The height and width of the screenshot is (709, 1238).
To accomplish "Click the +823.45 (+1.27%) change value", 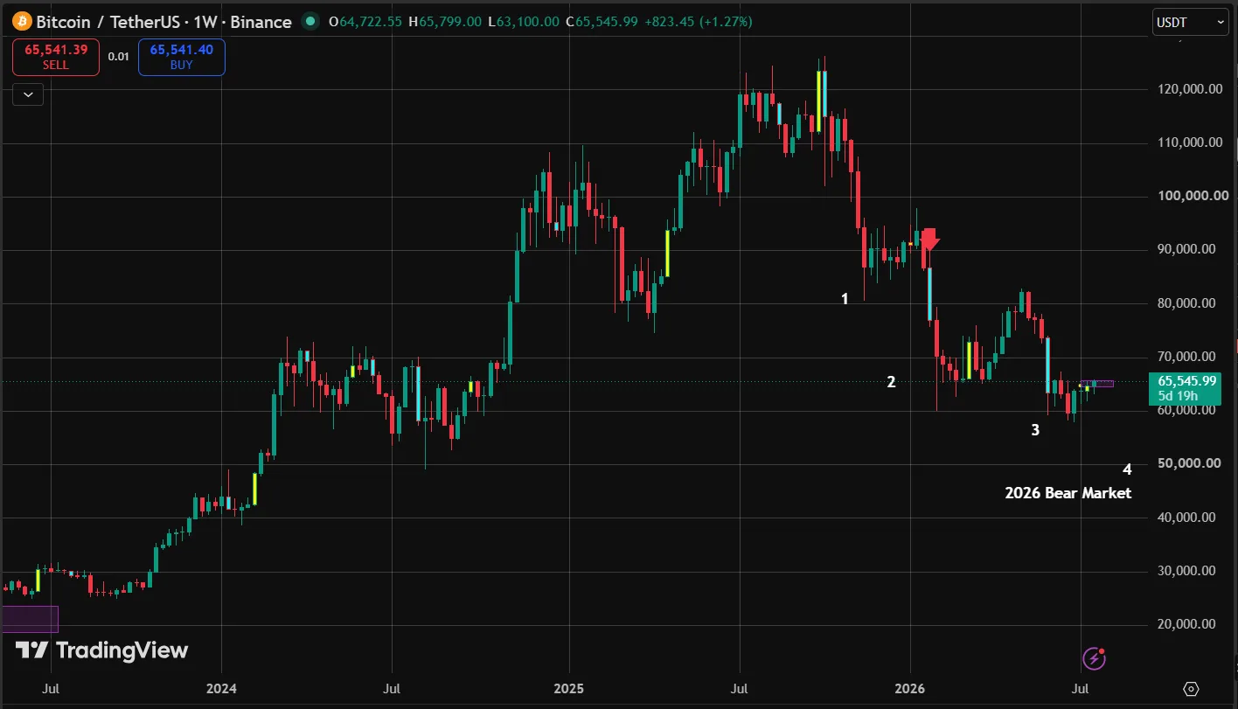I will tap(698, 21).
